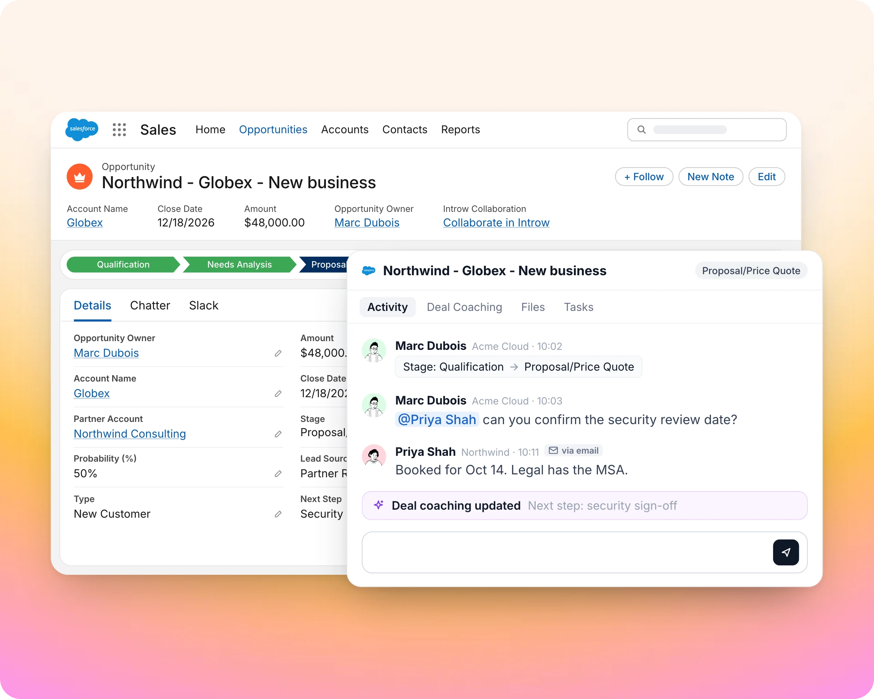Open the Files tab

[533, 307]
